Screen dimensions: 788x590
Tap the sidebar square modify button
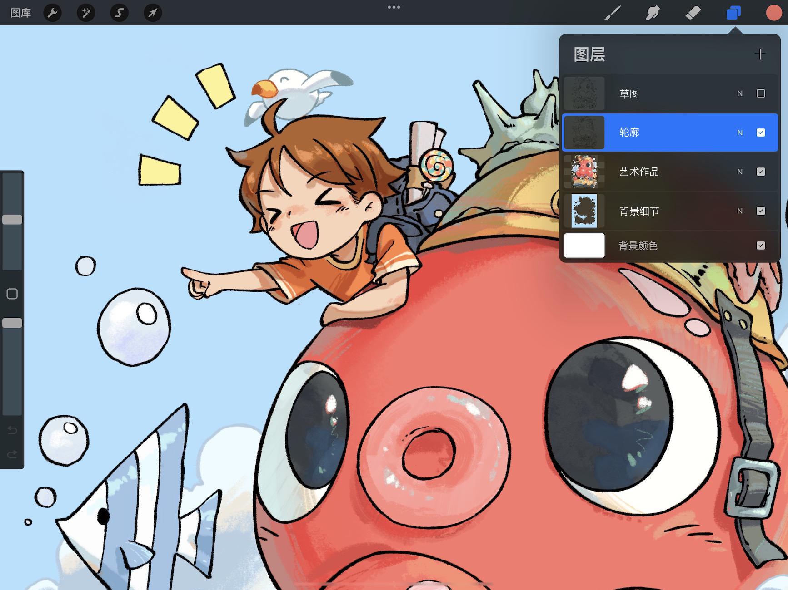12,294
